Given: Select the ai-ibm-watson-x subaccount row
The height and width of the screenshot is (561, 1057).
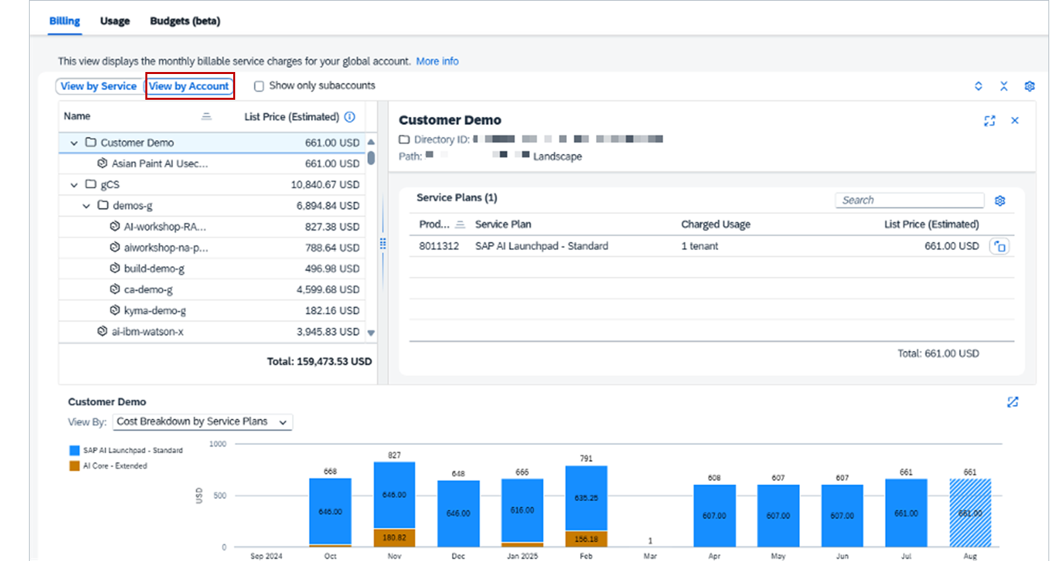Looking at the screenshot, I should 211,332.
